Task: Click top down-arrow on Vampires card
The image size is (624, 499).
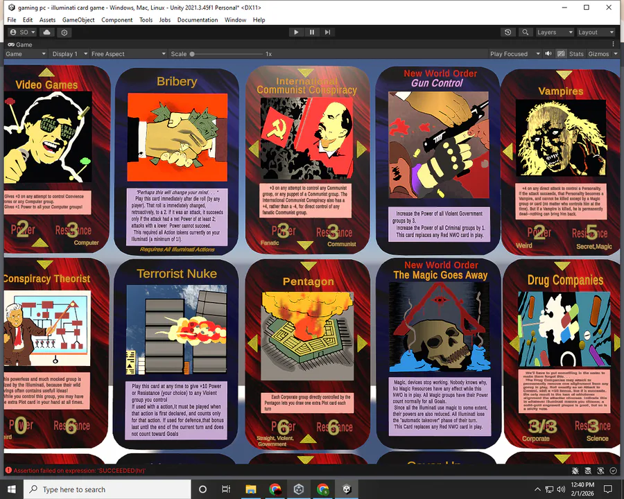Action: click(564, 75)
